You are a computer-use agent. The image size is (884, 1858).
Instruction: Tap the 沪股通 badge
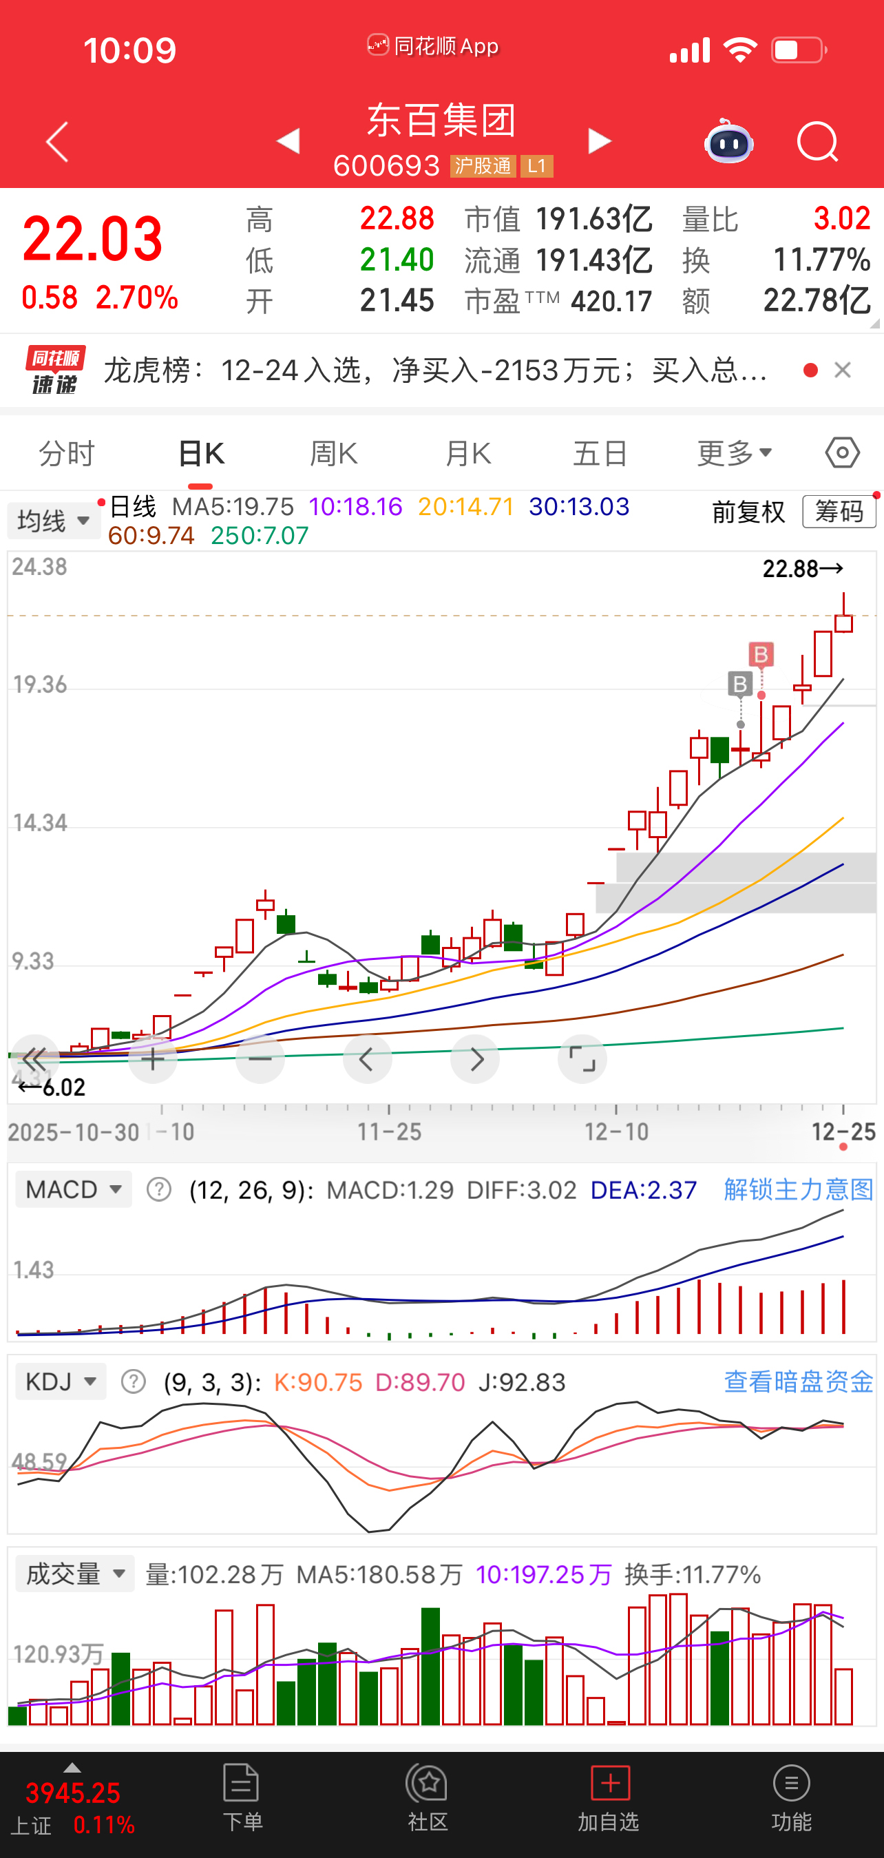click(x=483, y=167)
